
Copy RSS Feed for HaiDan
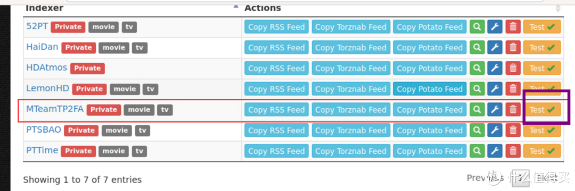click(276, 47)
